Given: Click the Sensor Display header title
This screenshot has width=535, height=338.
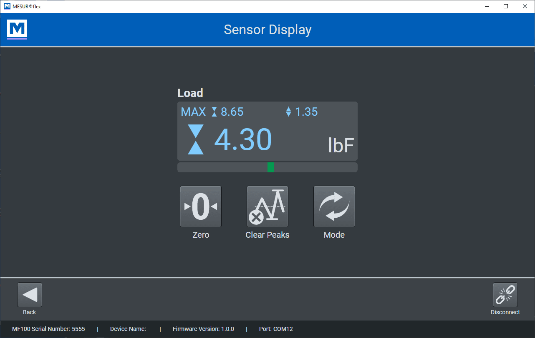Looking at the screenshot, I should coord(267,30).
